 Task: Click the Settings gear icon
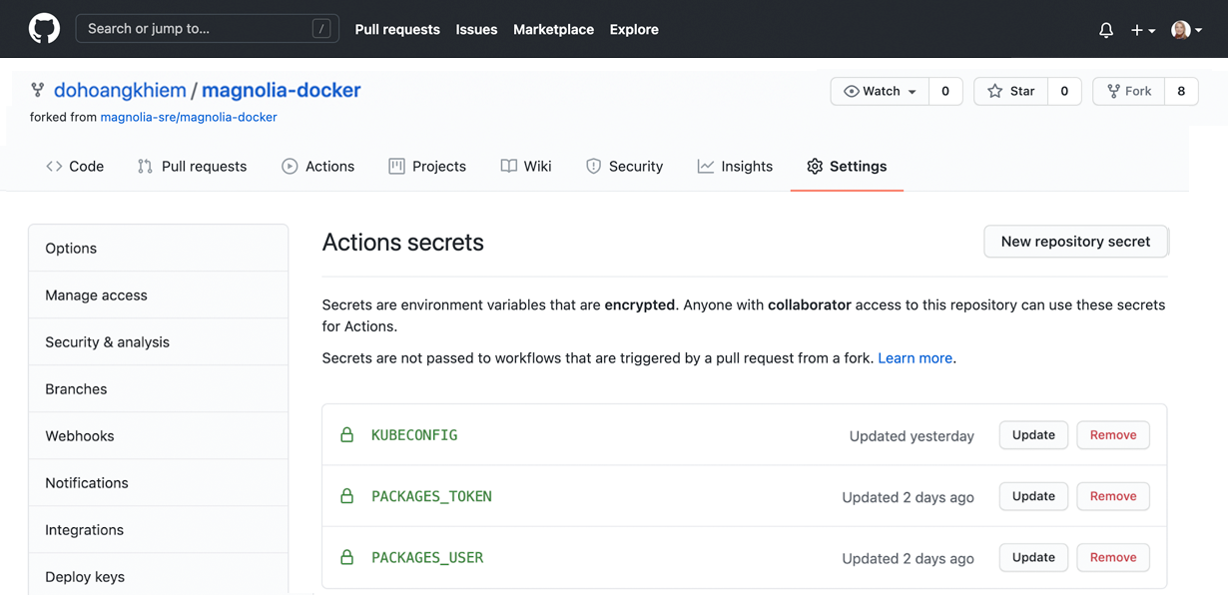(815, 166)
